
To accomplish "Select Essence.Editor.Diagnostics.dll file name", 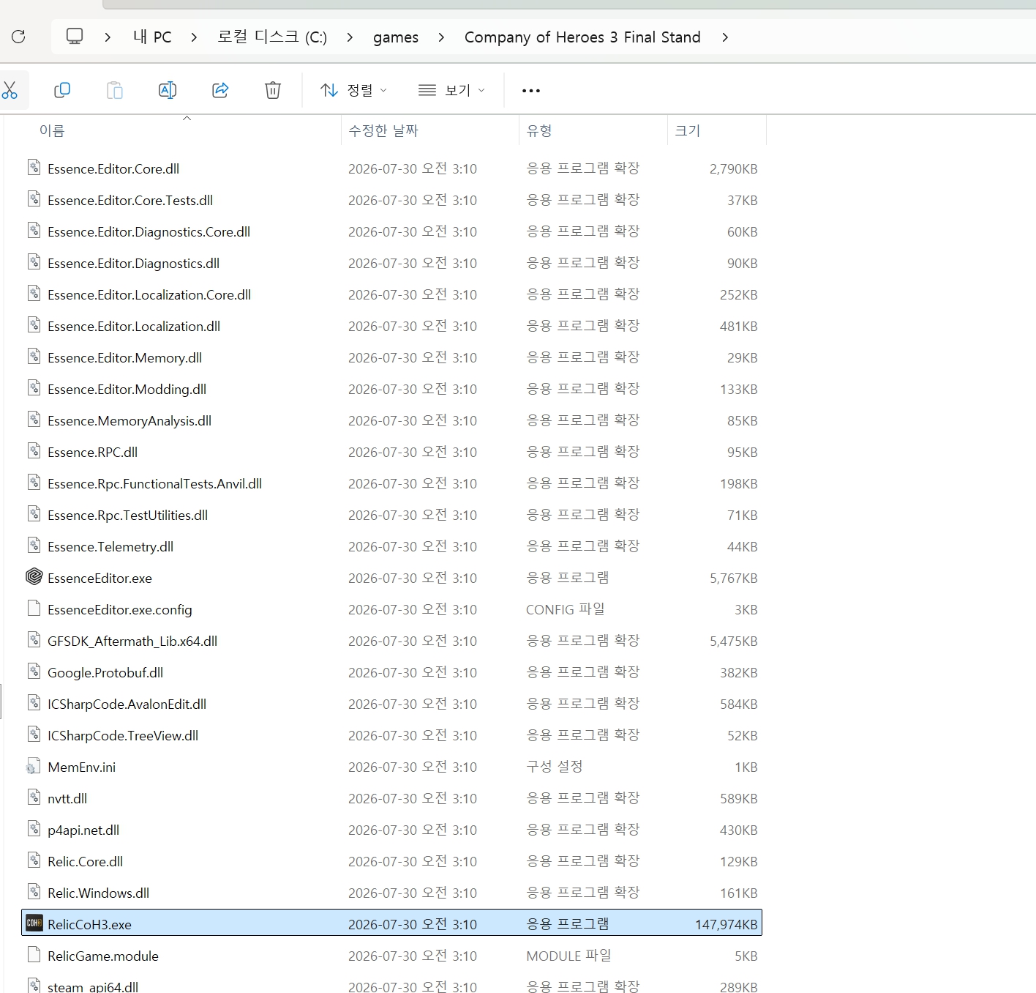I will click(133, 263).
